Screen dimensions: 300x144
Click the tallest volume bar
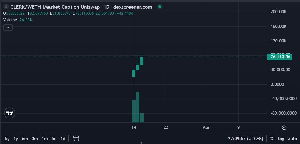tap(137, 107)
